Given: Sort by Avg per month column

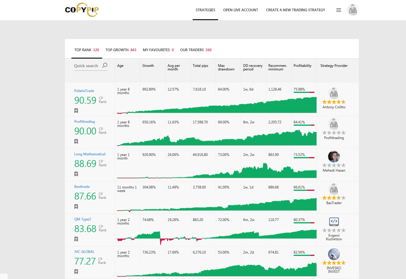Looking at the screenshot, I should pyautogui.click(x=174, y=67).
